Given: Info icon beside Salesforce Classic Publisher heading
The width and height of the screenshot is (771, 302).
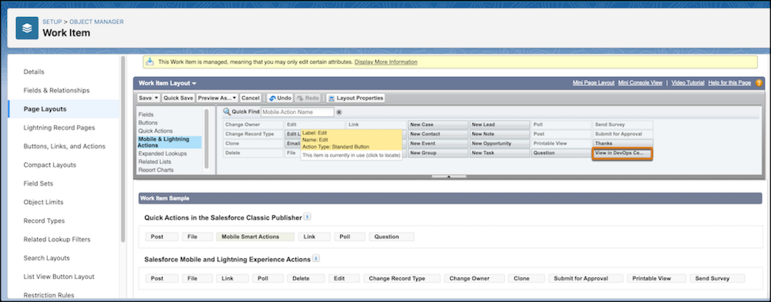Looking at the screenshot, I should [x=308, y=216].
